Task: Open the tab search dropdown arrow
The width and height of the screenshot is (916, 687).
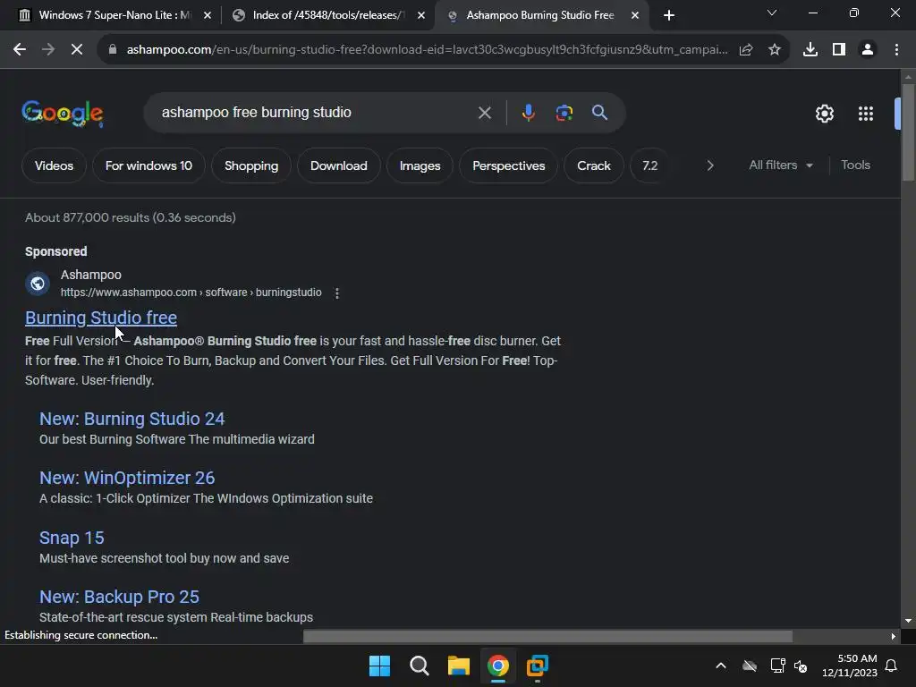Action: (772, 13)
